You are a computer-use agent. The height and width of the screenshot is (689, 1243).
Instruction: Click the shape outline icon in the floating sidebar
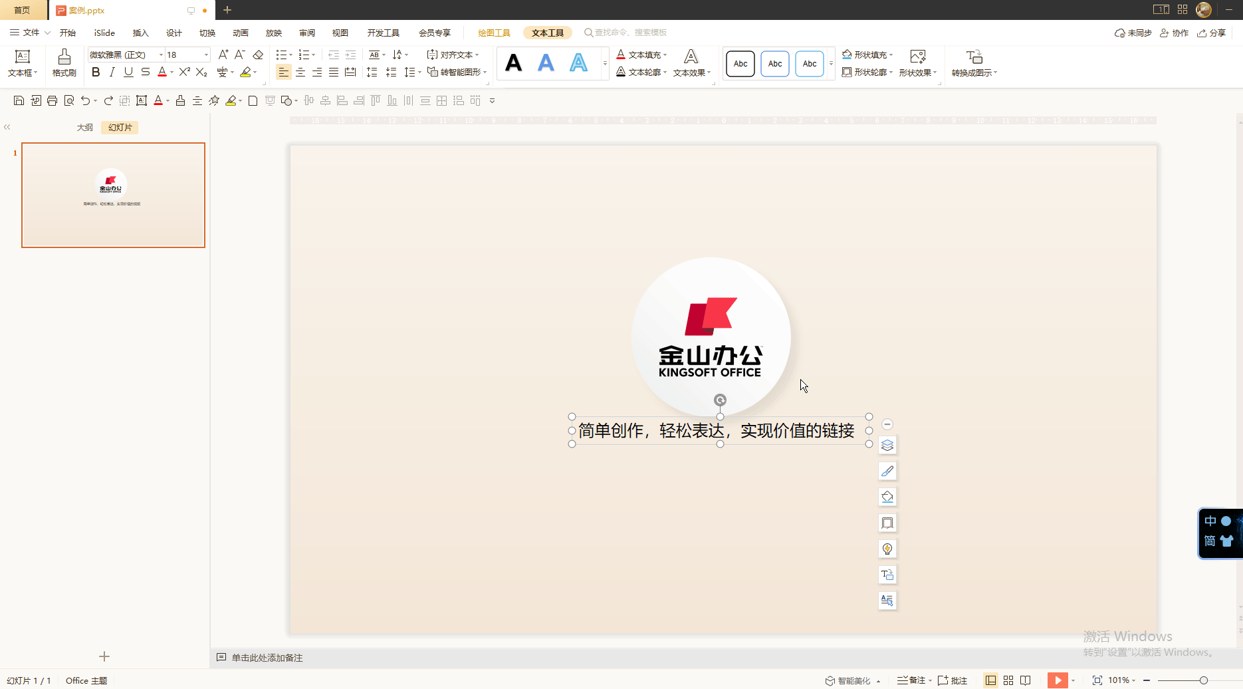pos(887,523)
